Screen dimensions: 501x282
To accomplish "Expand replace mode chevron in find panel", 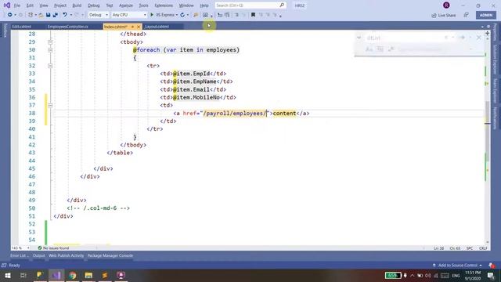I will (x=359, y=38).
